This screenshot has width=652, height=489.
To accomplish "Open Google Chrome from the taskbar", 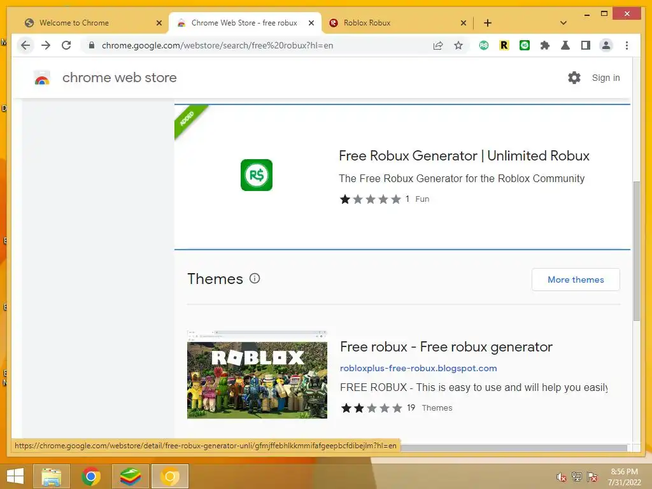I will 90,476.
